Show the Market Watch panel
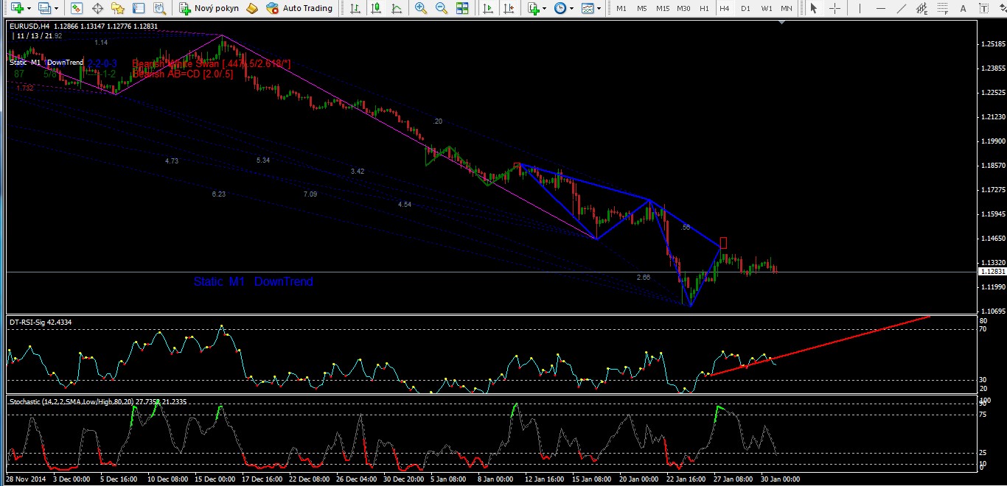Screen dimensions: 1007x486 (77, 8)
